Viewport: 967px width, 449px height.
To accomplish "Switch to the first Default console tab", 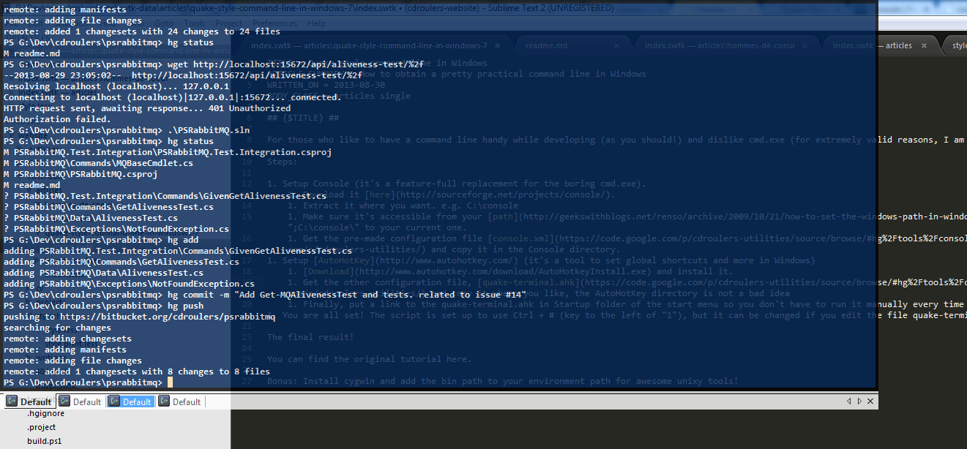I will 35,401.
